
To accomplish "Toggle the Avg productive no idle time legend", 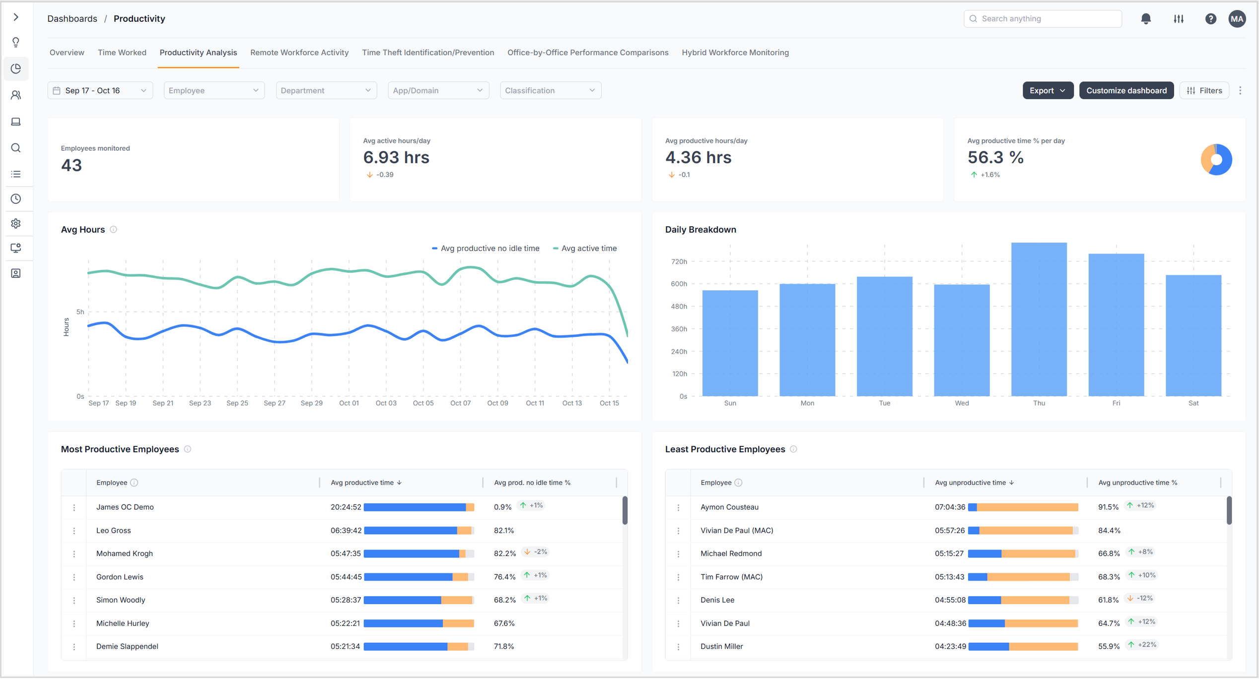I will 486,248.
